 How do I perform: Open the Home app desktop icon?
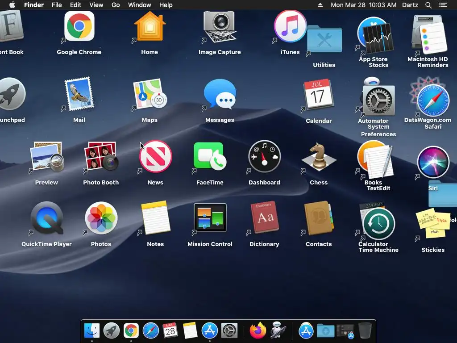point(150,26)
